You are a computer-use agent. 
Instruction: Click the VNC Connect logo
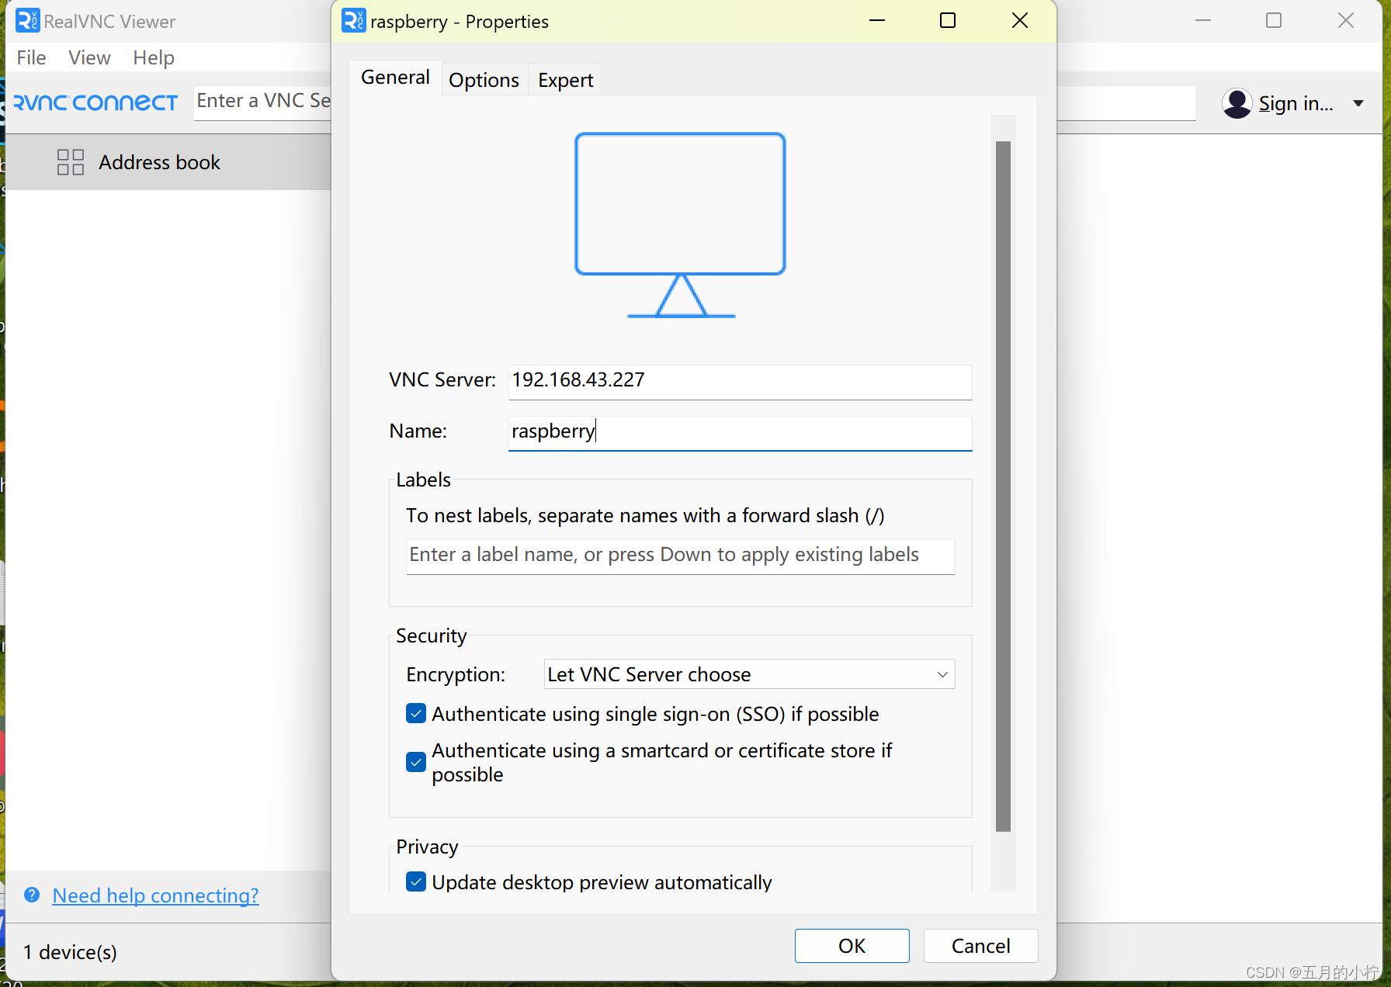(x=95, y=102)
